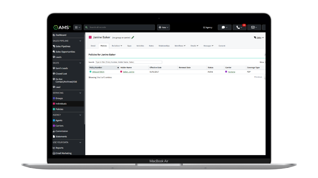Open the Workflows dropdown menu
Viewport: 318px width, 178px height.
(x=180, y=46)
